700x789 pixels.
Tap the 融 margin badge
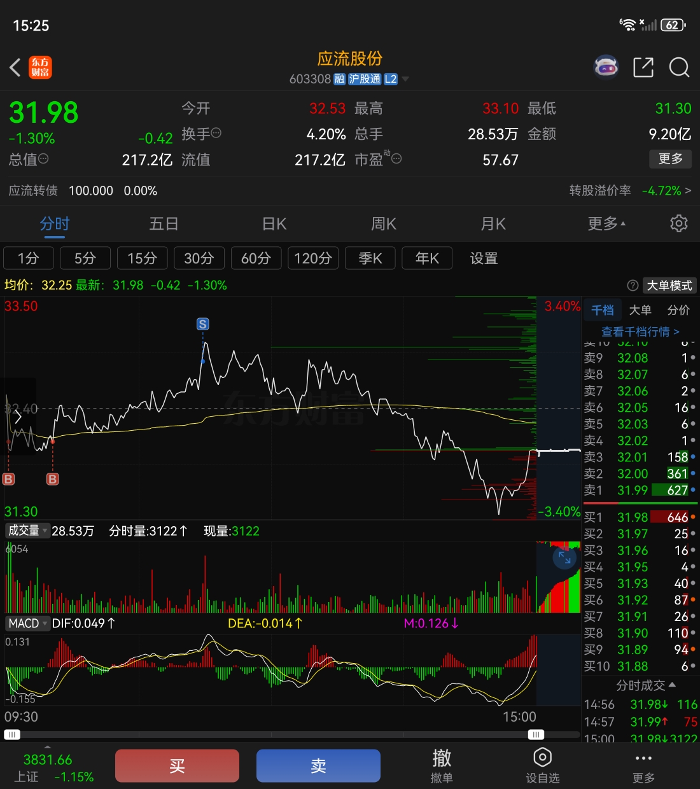(340, 79)
